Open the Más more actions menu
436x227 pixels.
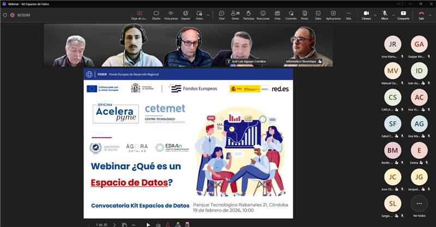pyautogui.click(x=349, y=15)
